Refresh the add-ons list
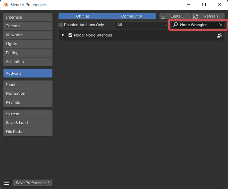 [208, 16]
